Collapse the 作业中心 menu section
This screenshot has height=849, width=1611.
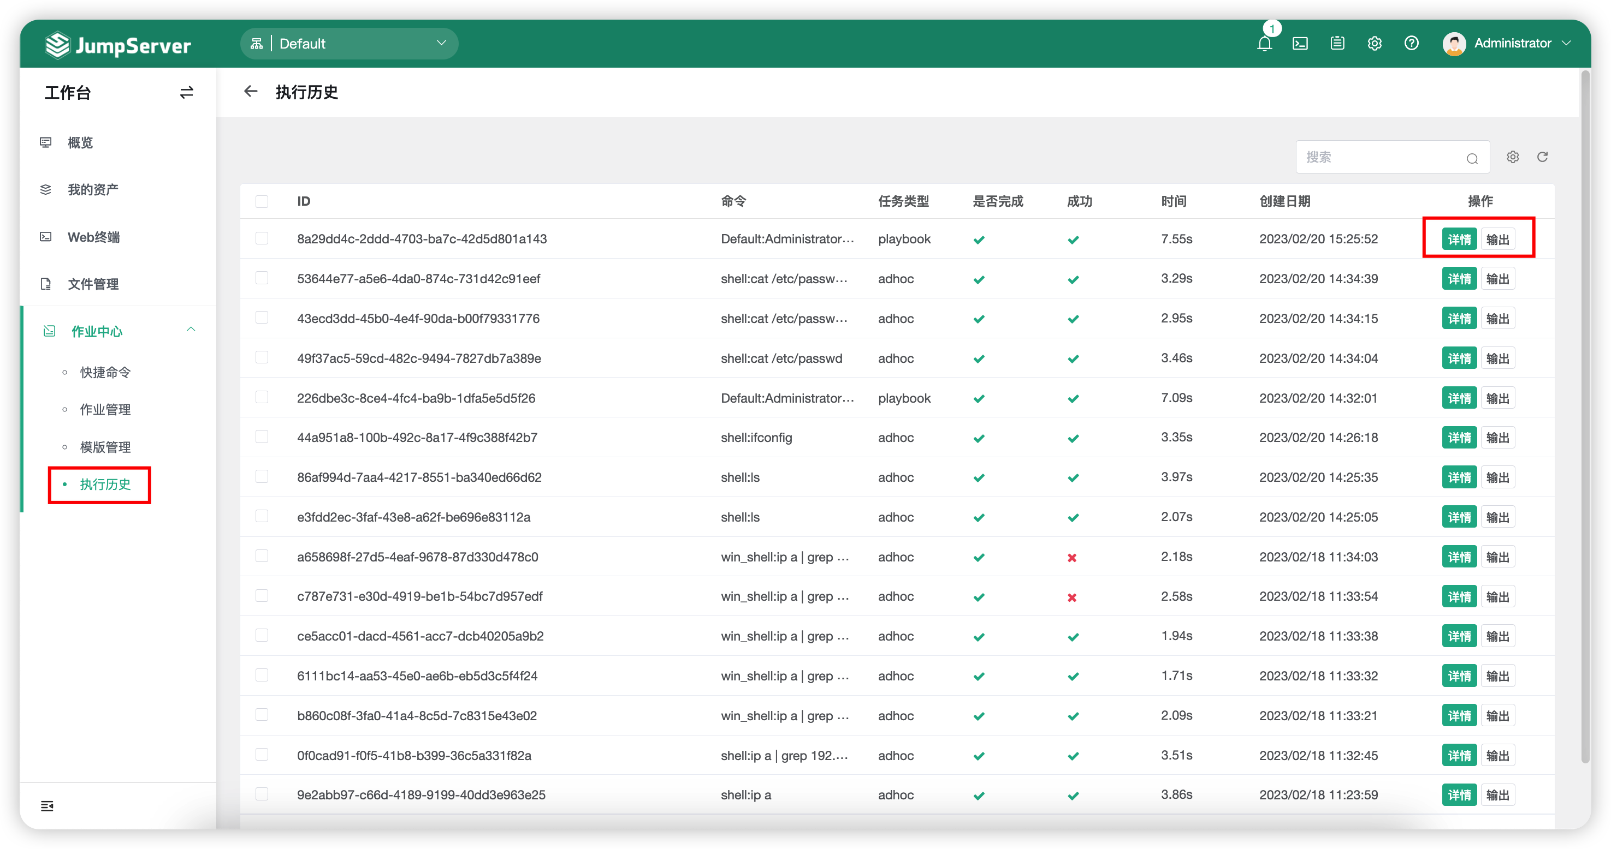191,330
